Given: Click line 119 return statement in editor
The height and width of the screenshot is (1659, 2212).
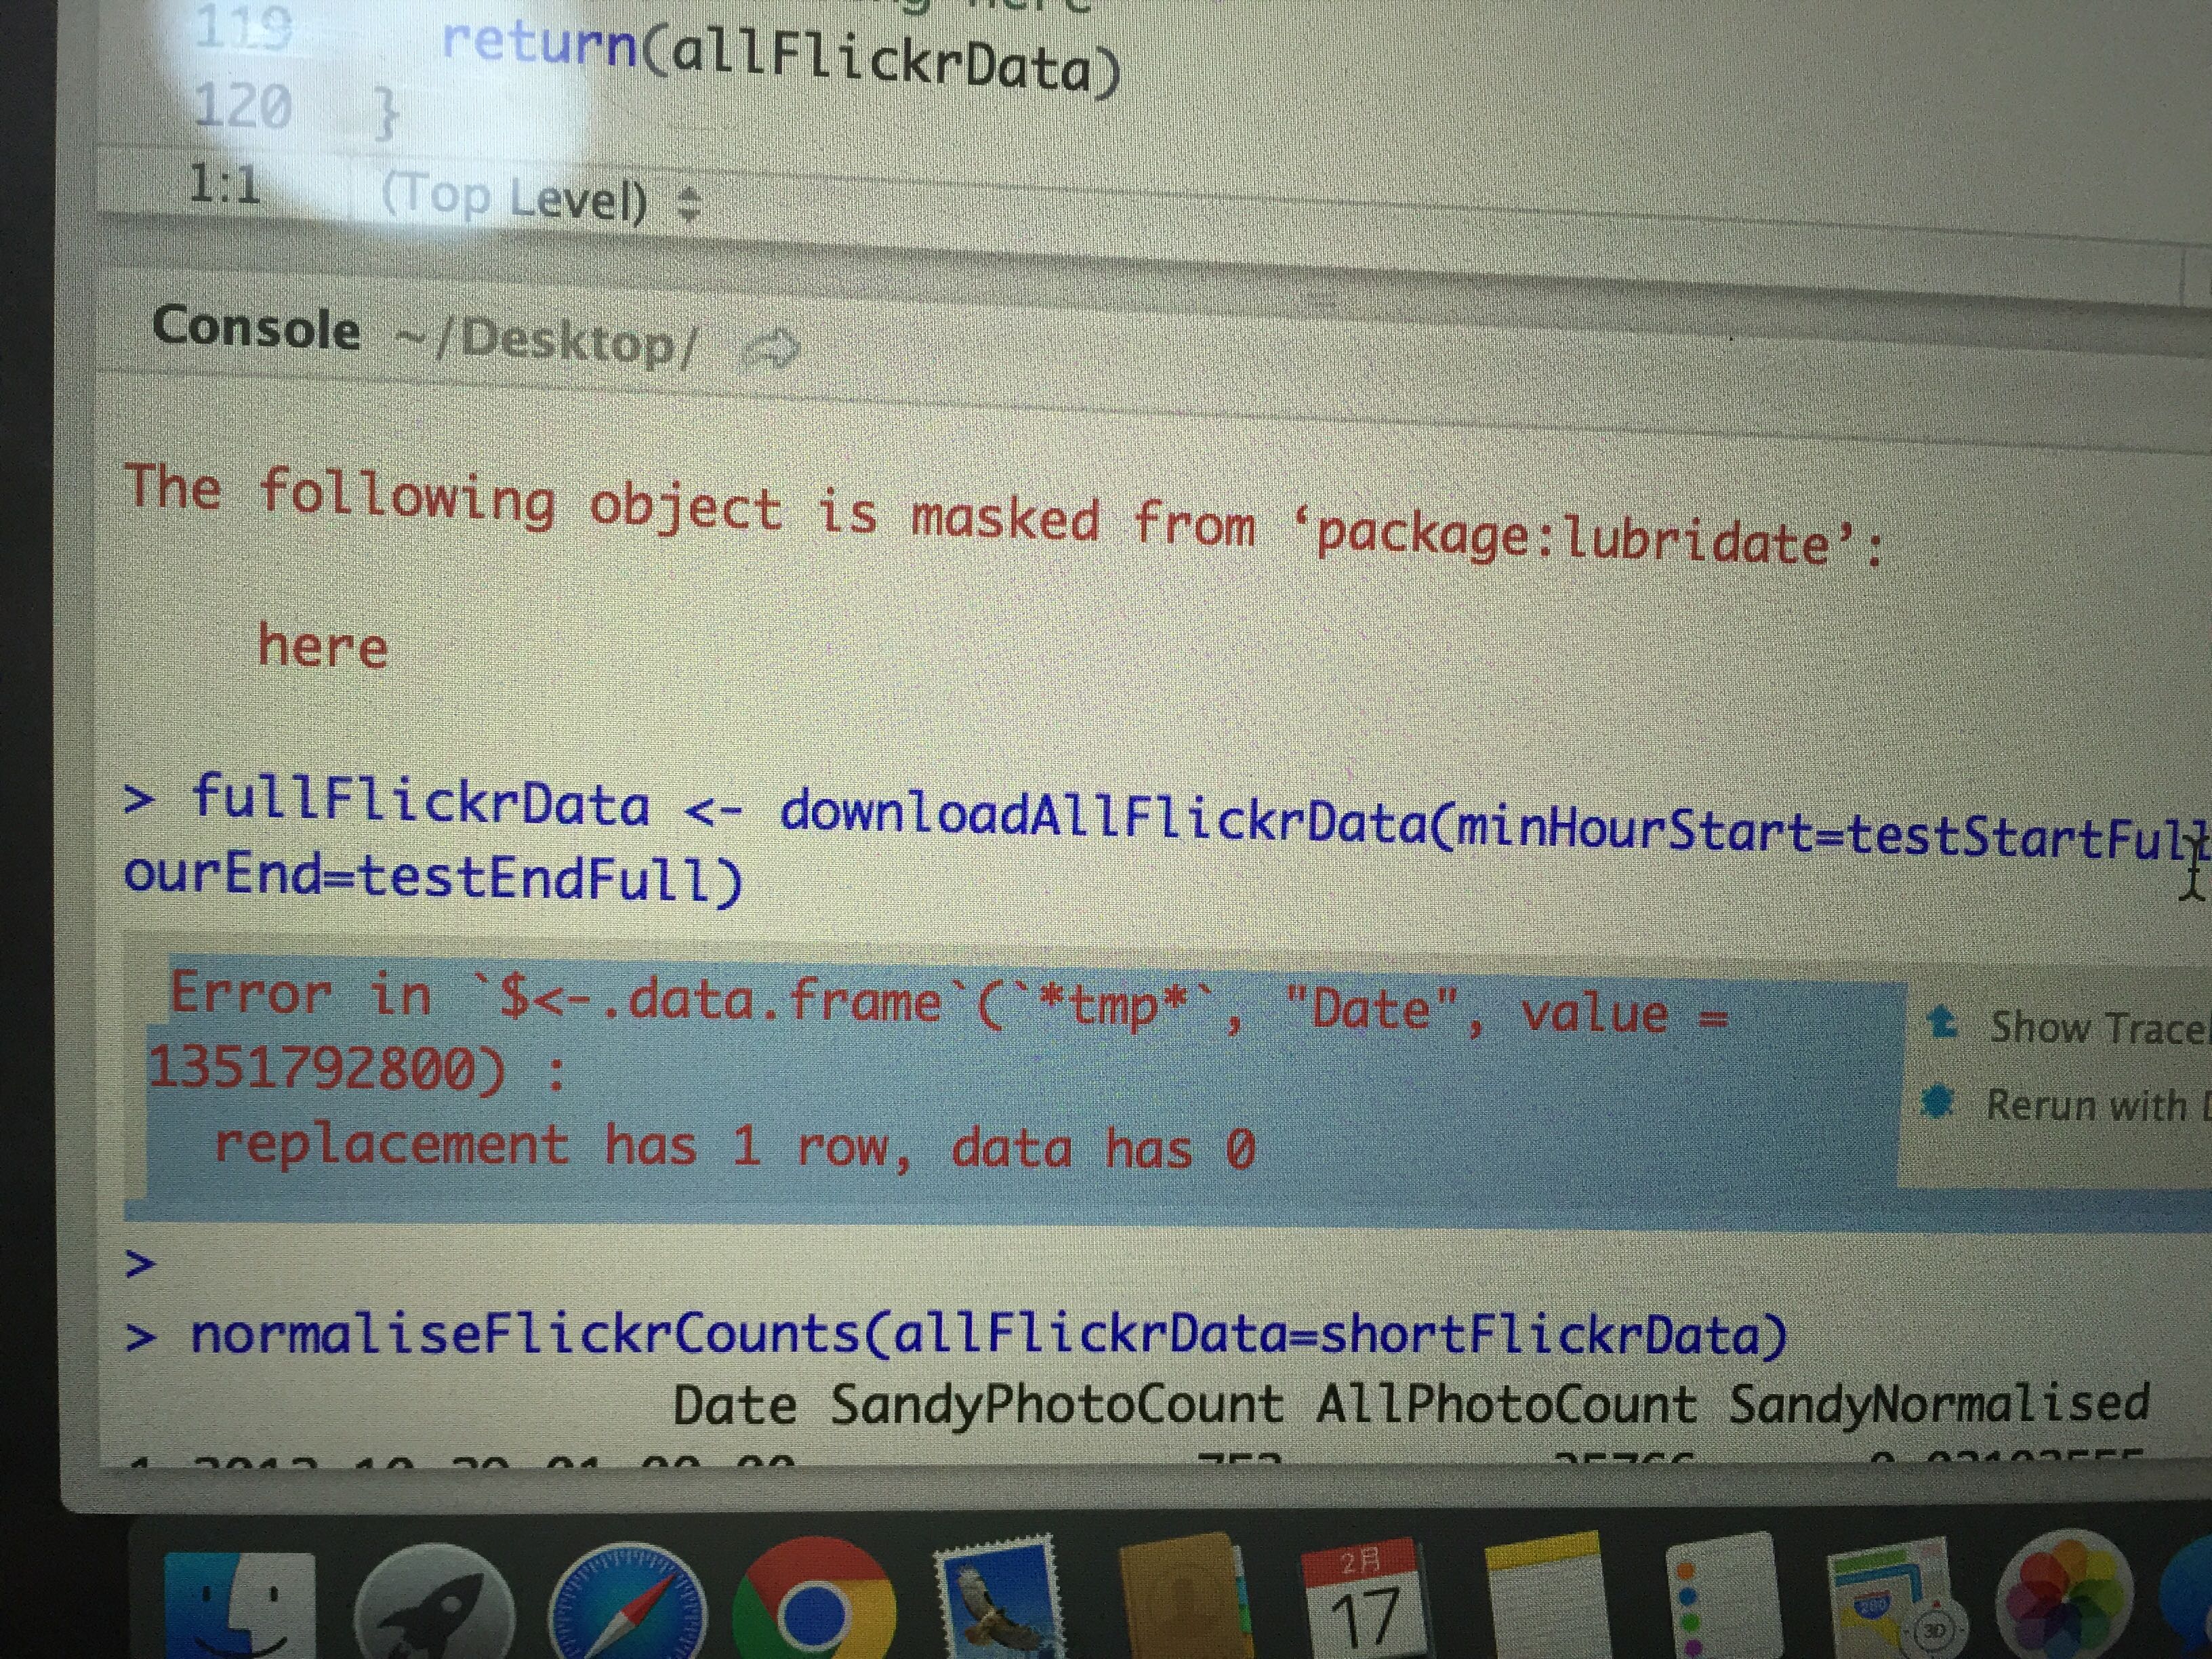Looking at the screenshot, I should click(x=780, y=55).
